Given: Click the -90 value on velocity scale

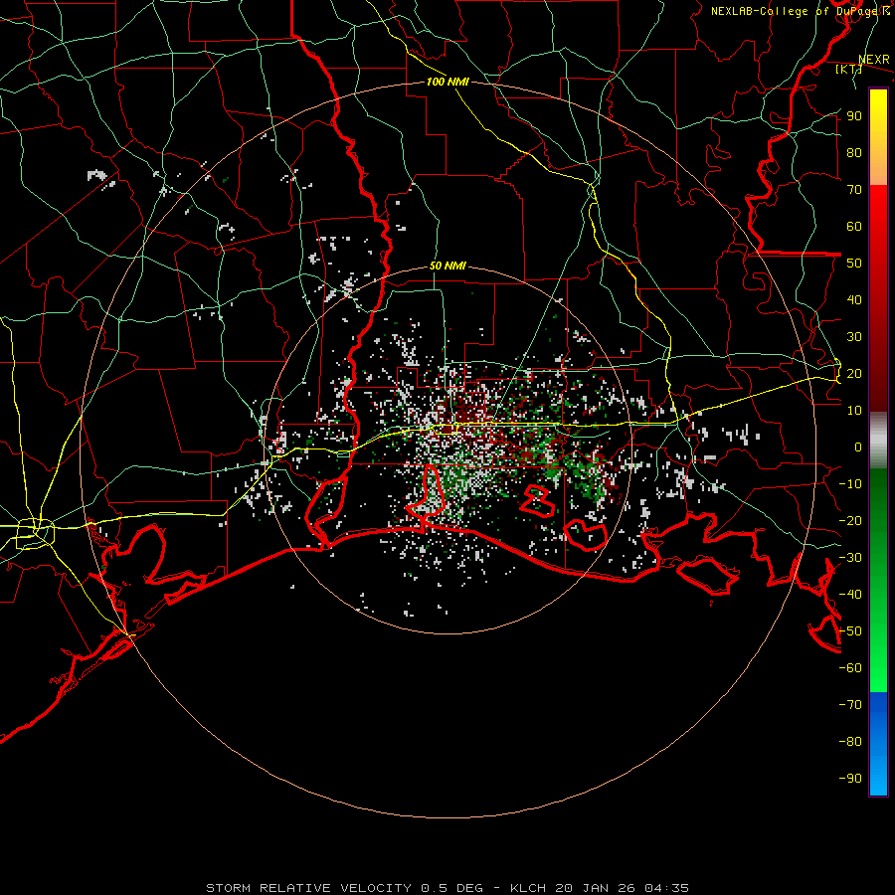Looking at the screenshot, I should [x=850, y=779].
